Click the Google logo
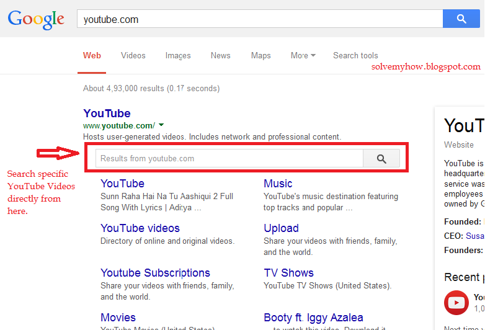 tap(36, 20)
